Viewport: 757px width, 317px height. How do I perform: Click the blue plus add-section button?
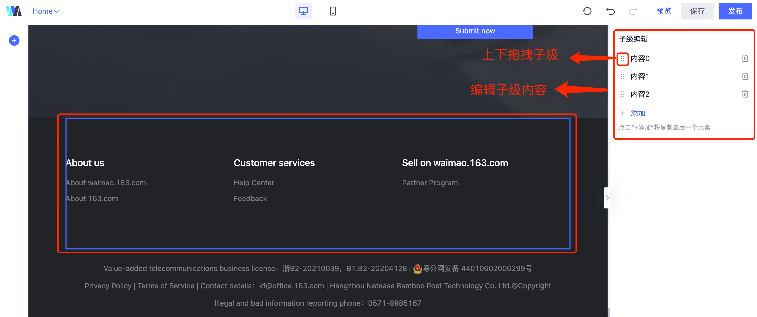point(14,40)
